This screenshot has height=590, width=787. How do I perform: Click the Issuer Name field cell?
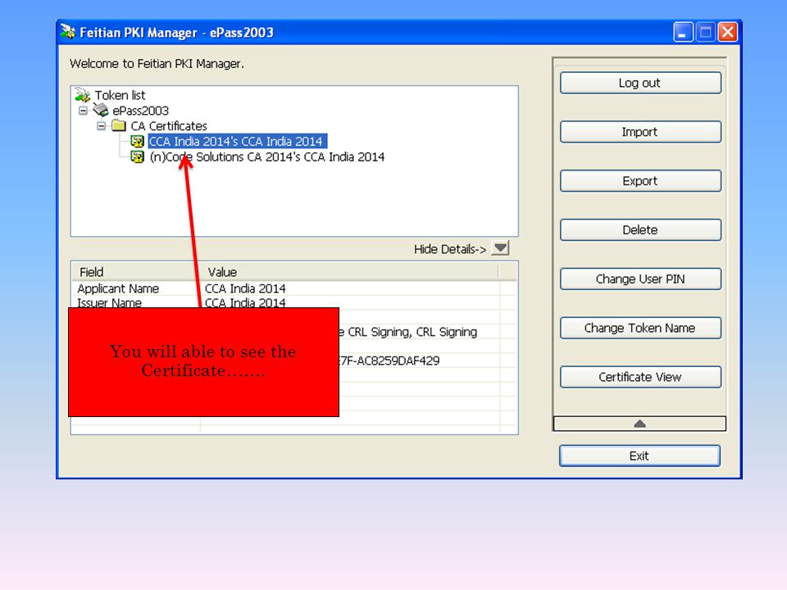pos(109,302)
